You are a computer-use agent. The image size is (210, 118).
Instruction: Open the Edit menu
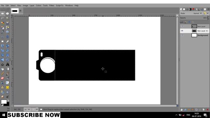(7, 6)
